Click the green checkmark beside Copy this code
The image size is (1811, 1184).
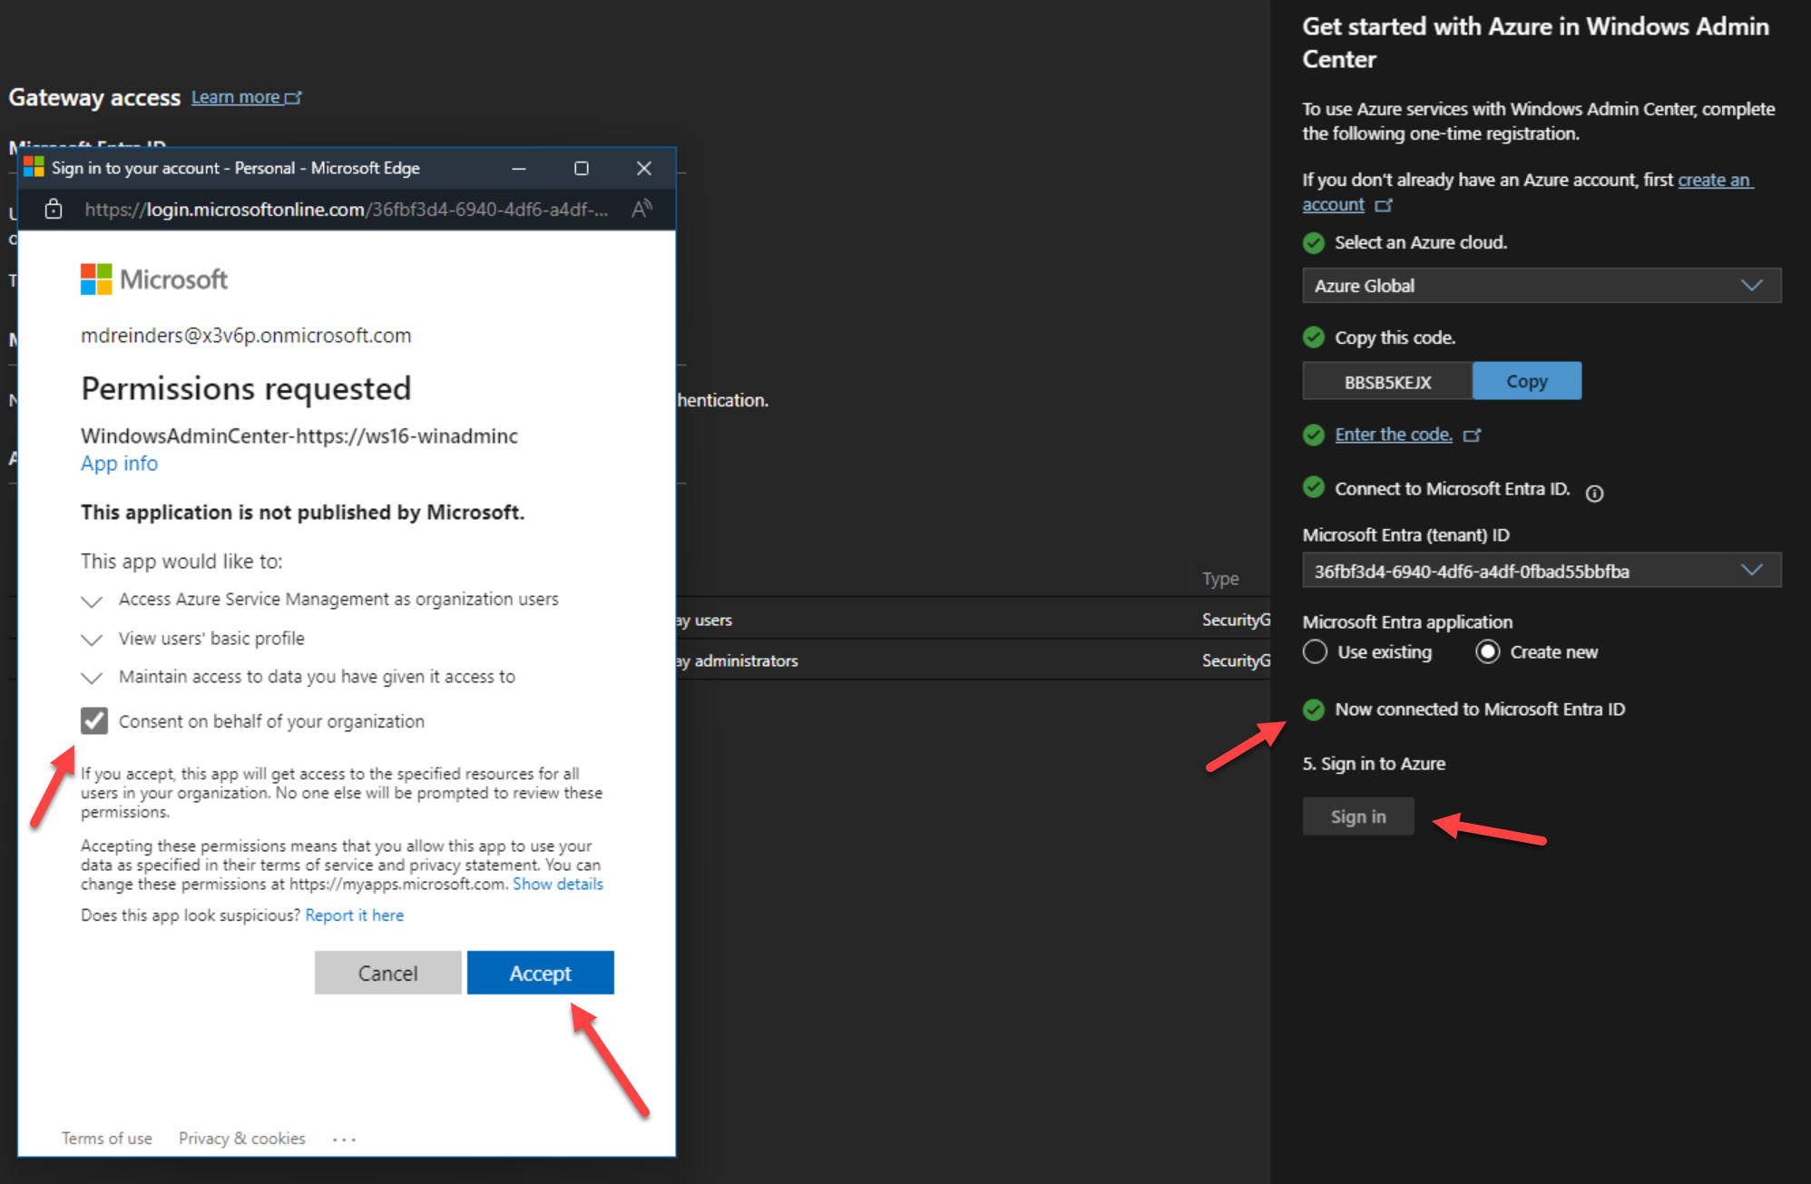[1314, 337]
